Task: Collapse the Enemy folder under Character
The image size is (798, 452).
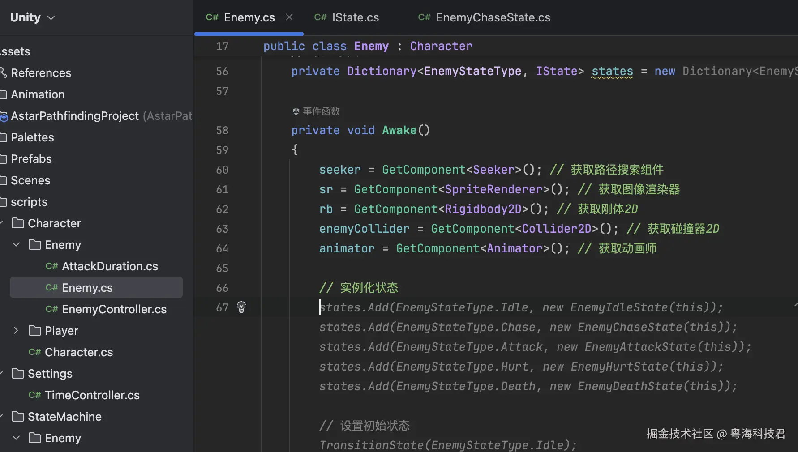Action: 16,245
